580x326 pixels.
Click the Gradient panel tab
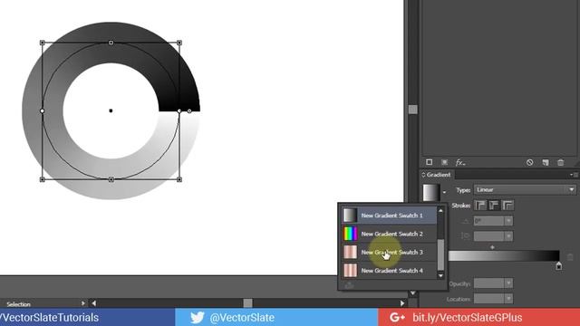[439, 175]
